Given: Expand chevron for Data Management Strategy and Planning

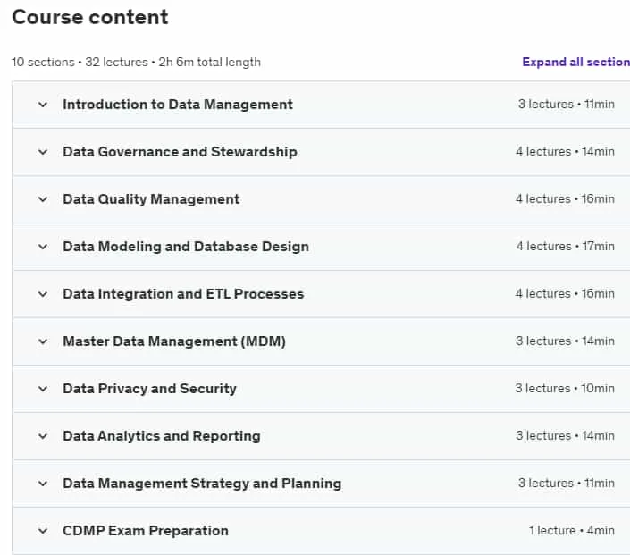Looking at the screenshot, I should coord(43,484).
